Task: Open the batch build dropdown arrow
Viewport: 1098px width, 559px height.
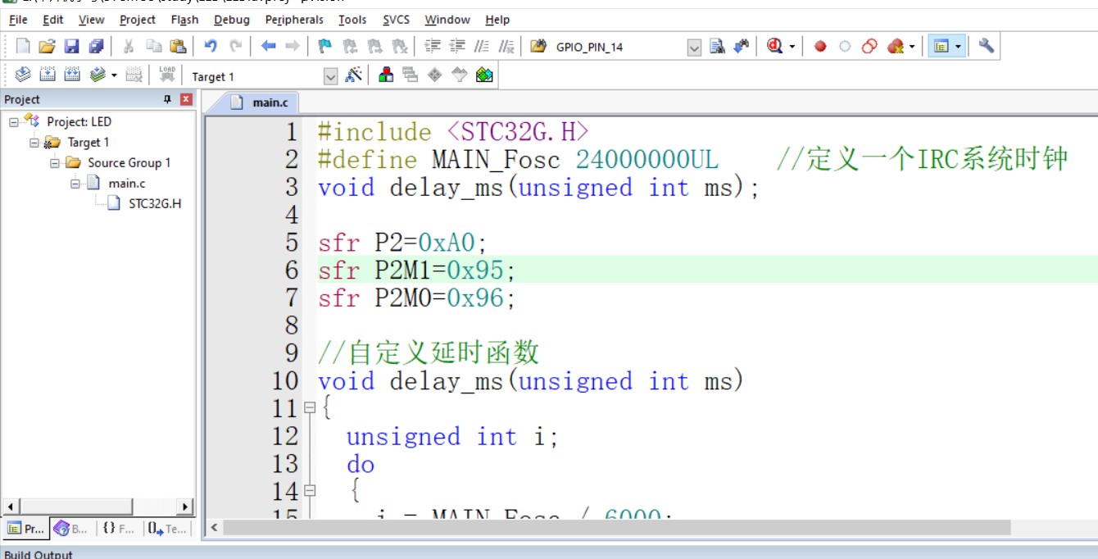Action: tap(114, 75)
